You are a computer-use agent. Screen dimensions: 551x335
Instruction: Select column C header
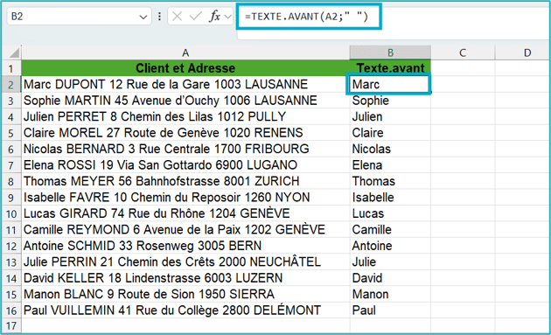click(463, 52)
